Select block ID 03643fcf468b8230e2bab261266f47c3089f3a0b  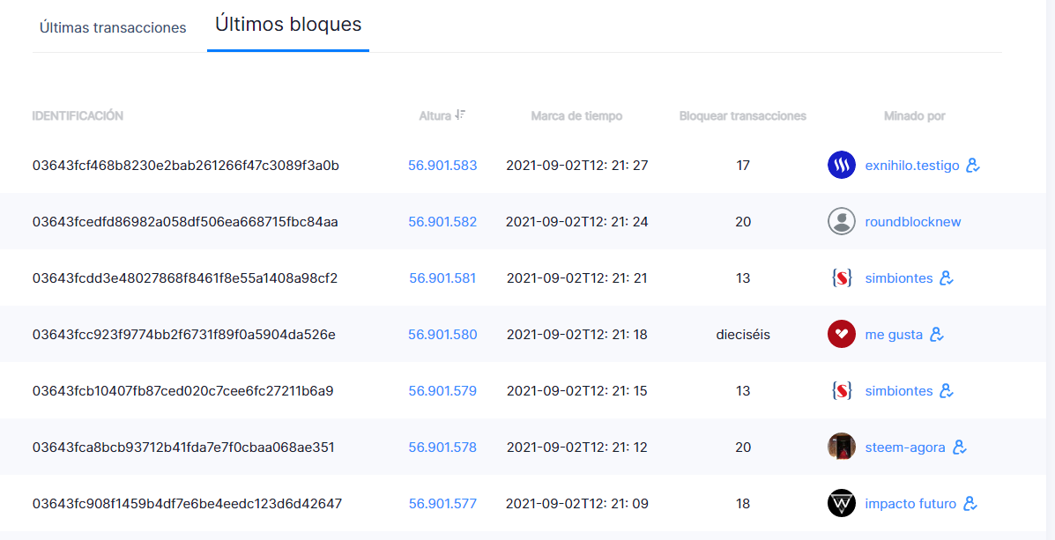(x=186, y=166)
